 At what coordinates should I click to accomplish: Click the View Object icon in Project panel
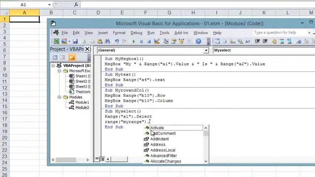point(63,58)
